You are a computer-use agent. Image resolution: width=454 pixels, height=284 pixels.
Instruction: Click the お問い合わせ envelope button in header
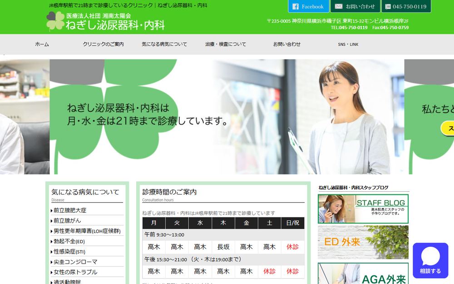pos(355,6)
